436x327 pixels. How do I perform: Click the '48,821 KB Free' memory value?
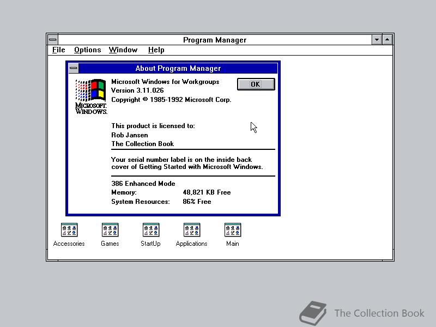pyautogui.click(x=207, y=192)
